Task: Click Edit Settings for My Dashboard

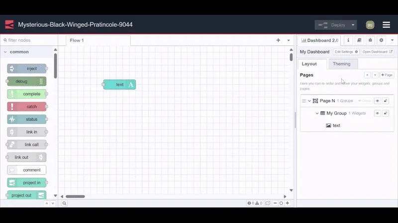Action: (x=346, y=52)
